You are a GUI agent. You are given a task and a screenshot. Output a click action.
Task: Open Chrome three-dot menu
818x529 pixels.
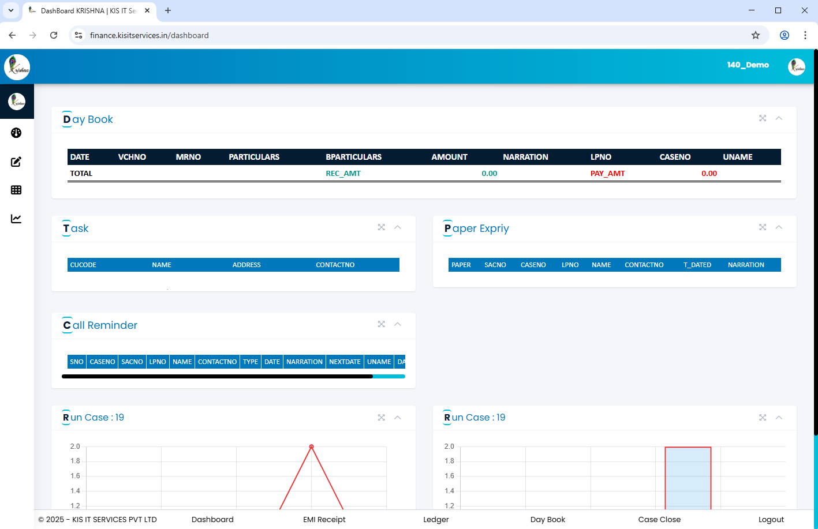[805, 35]
